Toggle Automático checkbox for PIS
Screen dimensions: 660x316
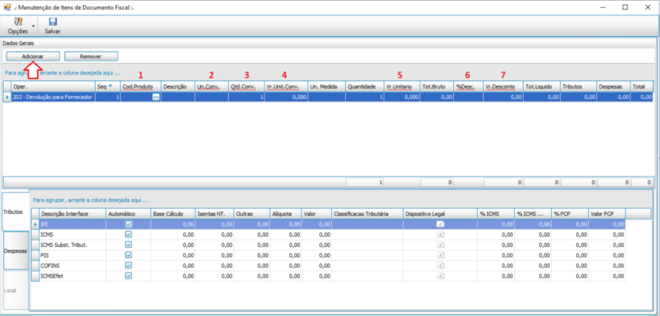(x=129, y=255)
